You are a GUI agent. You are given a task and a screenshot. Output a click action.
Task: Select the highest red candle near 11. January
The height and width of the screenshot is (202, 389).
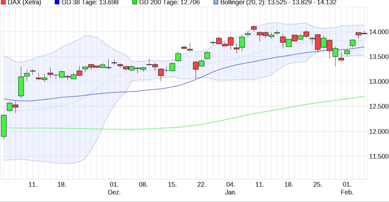click(254, 28)
